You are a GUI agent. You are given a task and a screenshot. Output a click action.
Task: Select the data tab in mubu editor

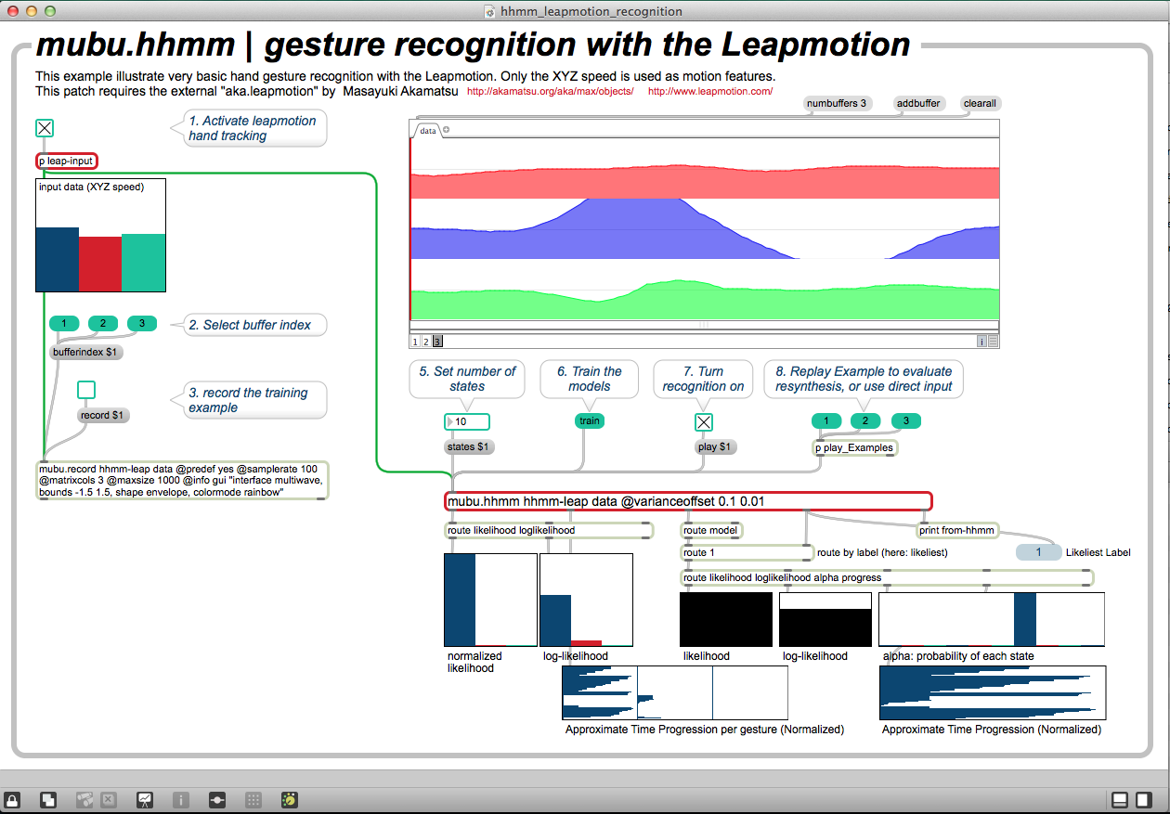[427, 131]
